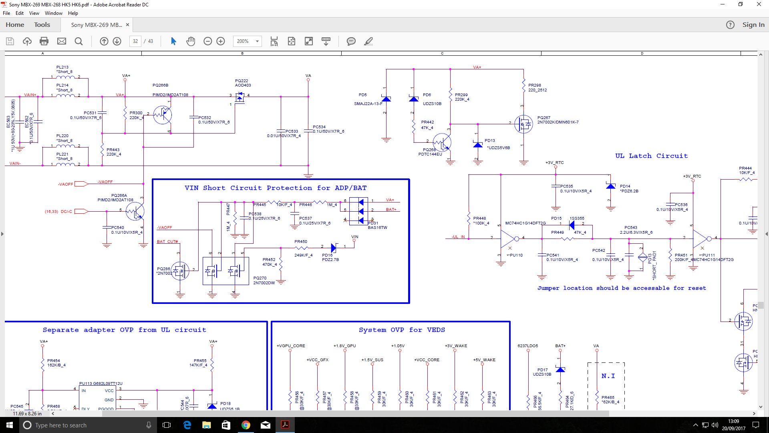Switch to the Tools tab
The image size is (769, 433).
pyautogui.click(x=42, y=25)
